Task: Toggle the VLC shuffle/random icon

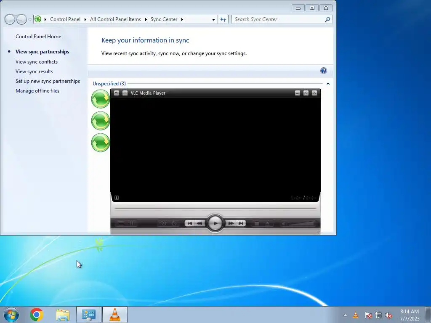Action: 163,223
